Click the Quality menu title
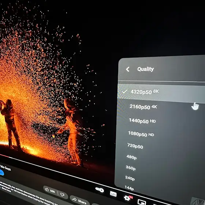Image resolution: width=205 pixels, height=205 pixels. pos(145,69)
